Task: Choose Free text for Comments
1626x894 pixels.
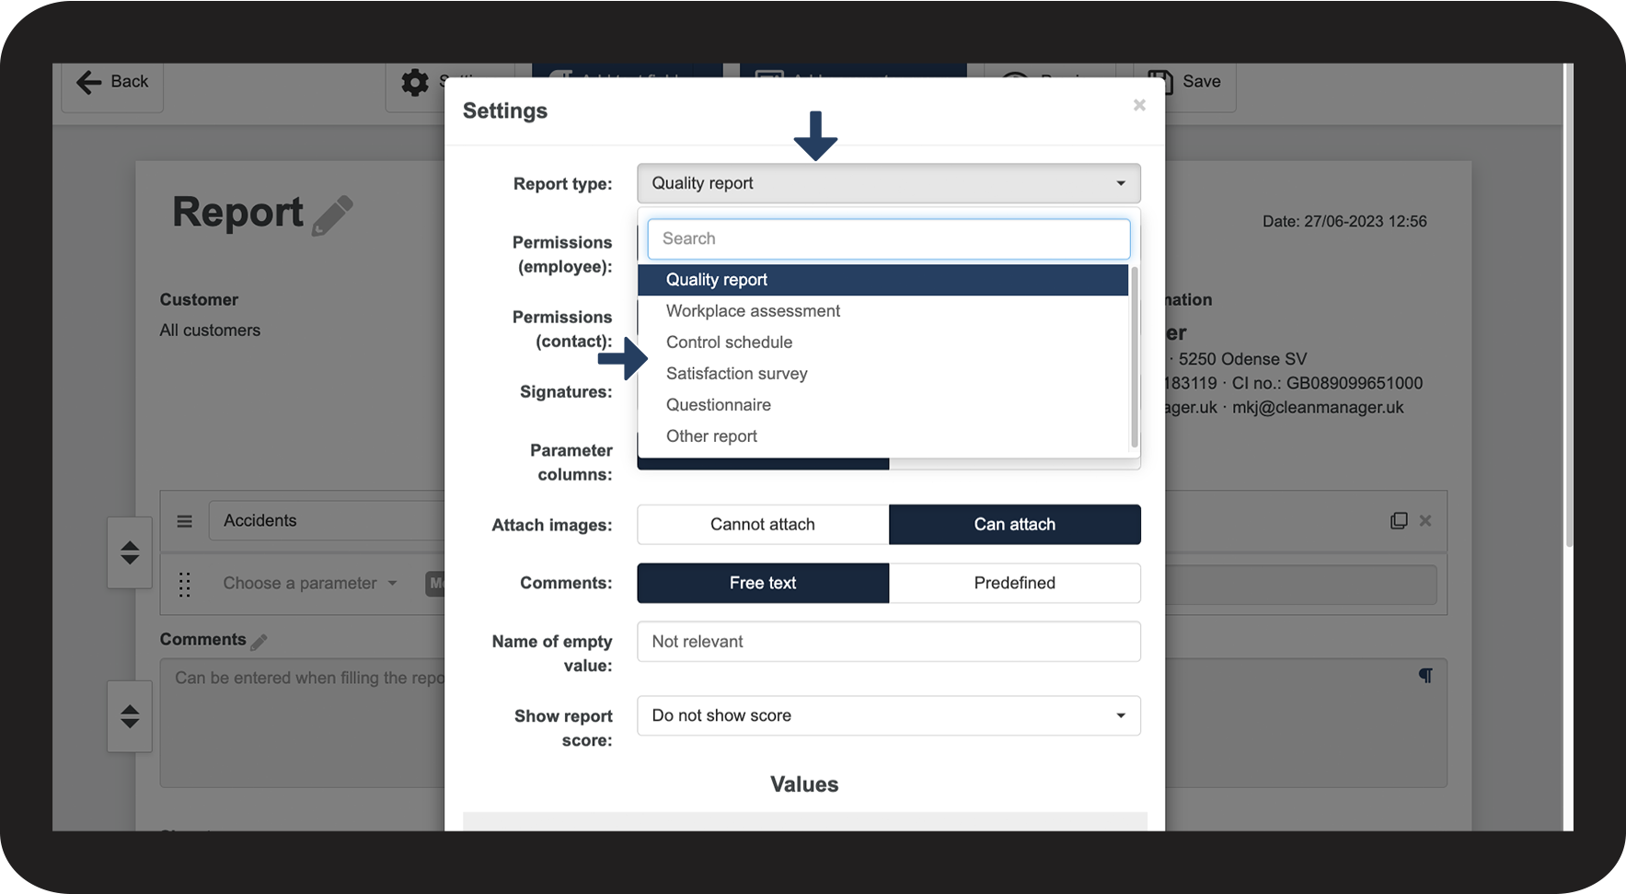Action: (x=763, y=583)
